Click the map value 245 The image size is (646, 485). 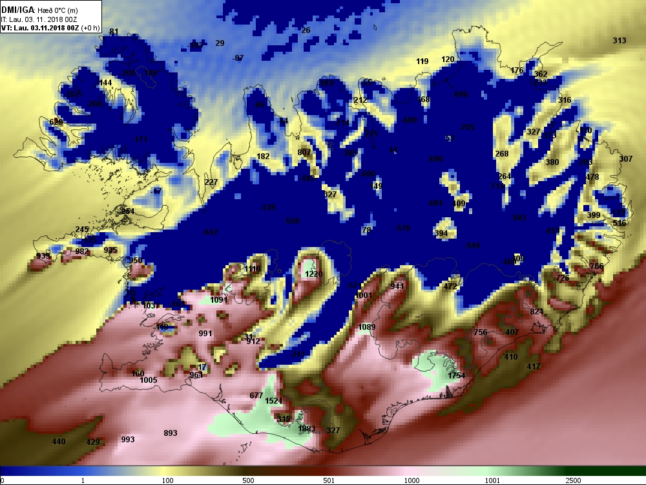[x=82, y=230]
